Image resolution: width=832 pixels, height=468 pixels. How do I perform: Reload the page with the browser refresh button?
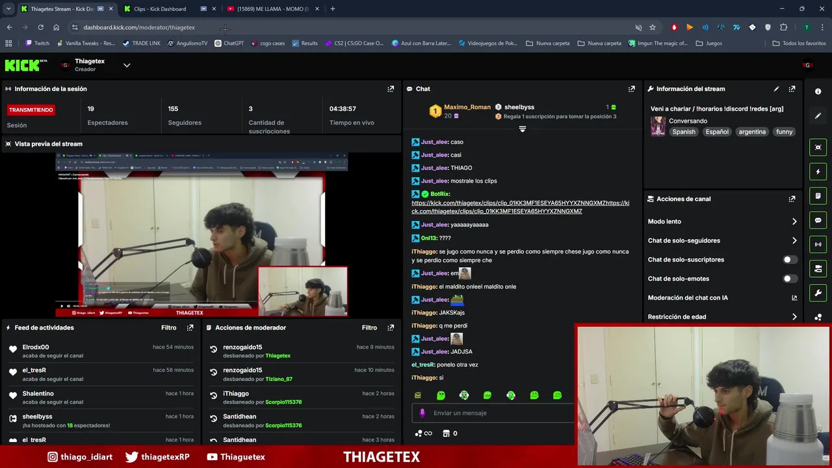click(40, 27)
